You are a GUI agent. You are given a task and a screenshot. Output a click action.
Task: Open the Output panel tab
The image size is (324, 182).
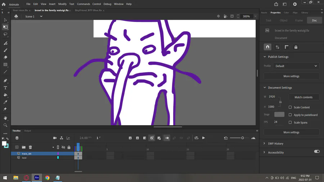click(27, 131)
